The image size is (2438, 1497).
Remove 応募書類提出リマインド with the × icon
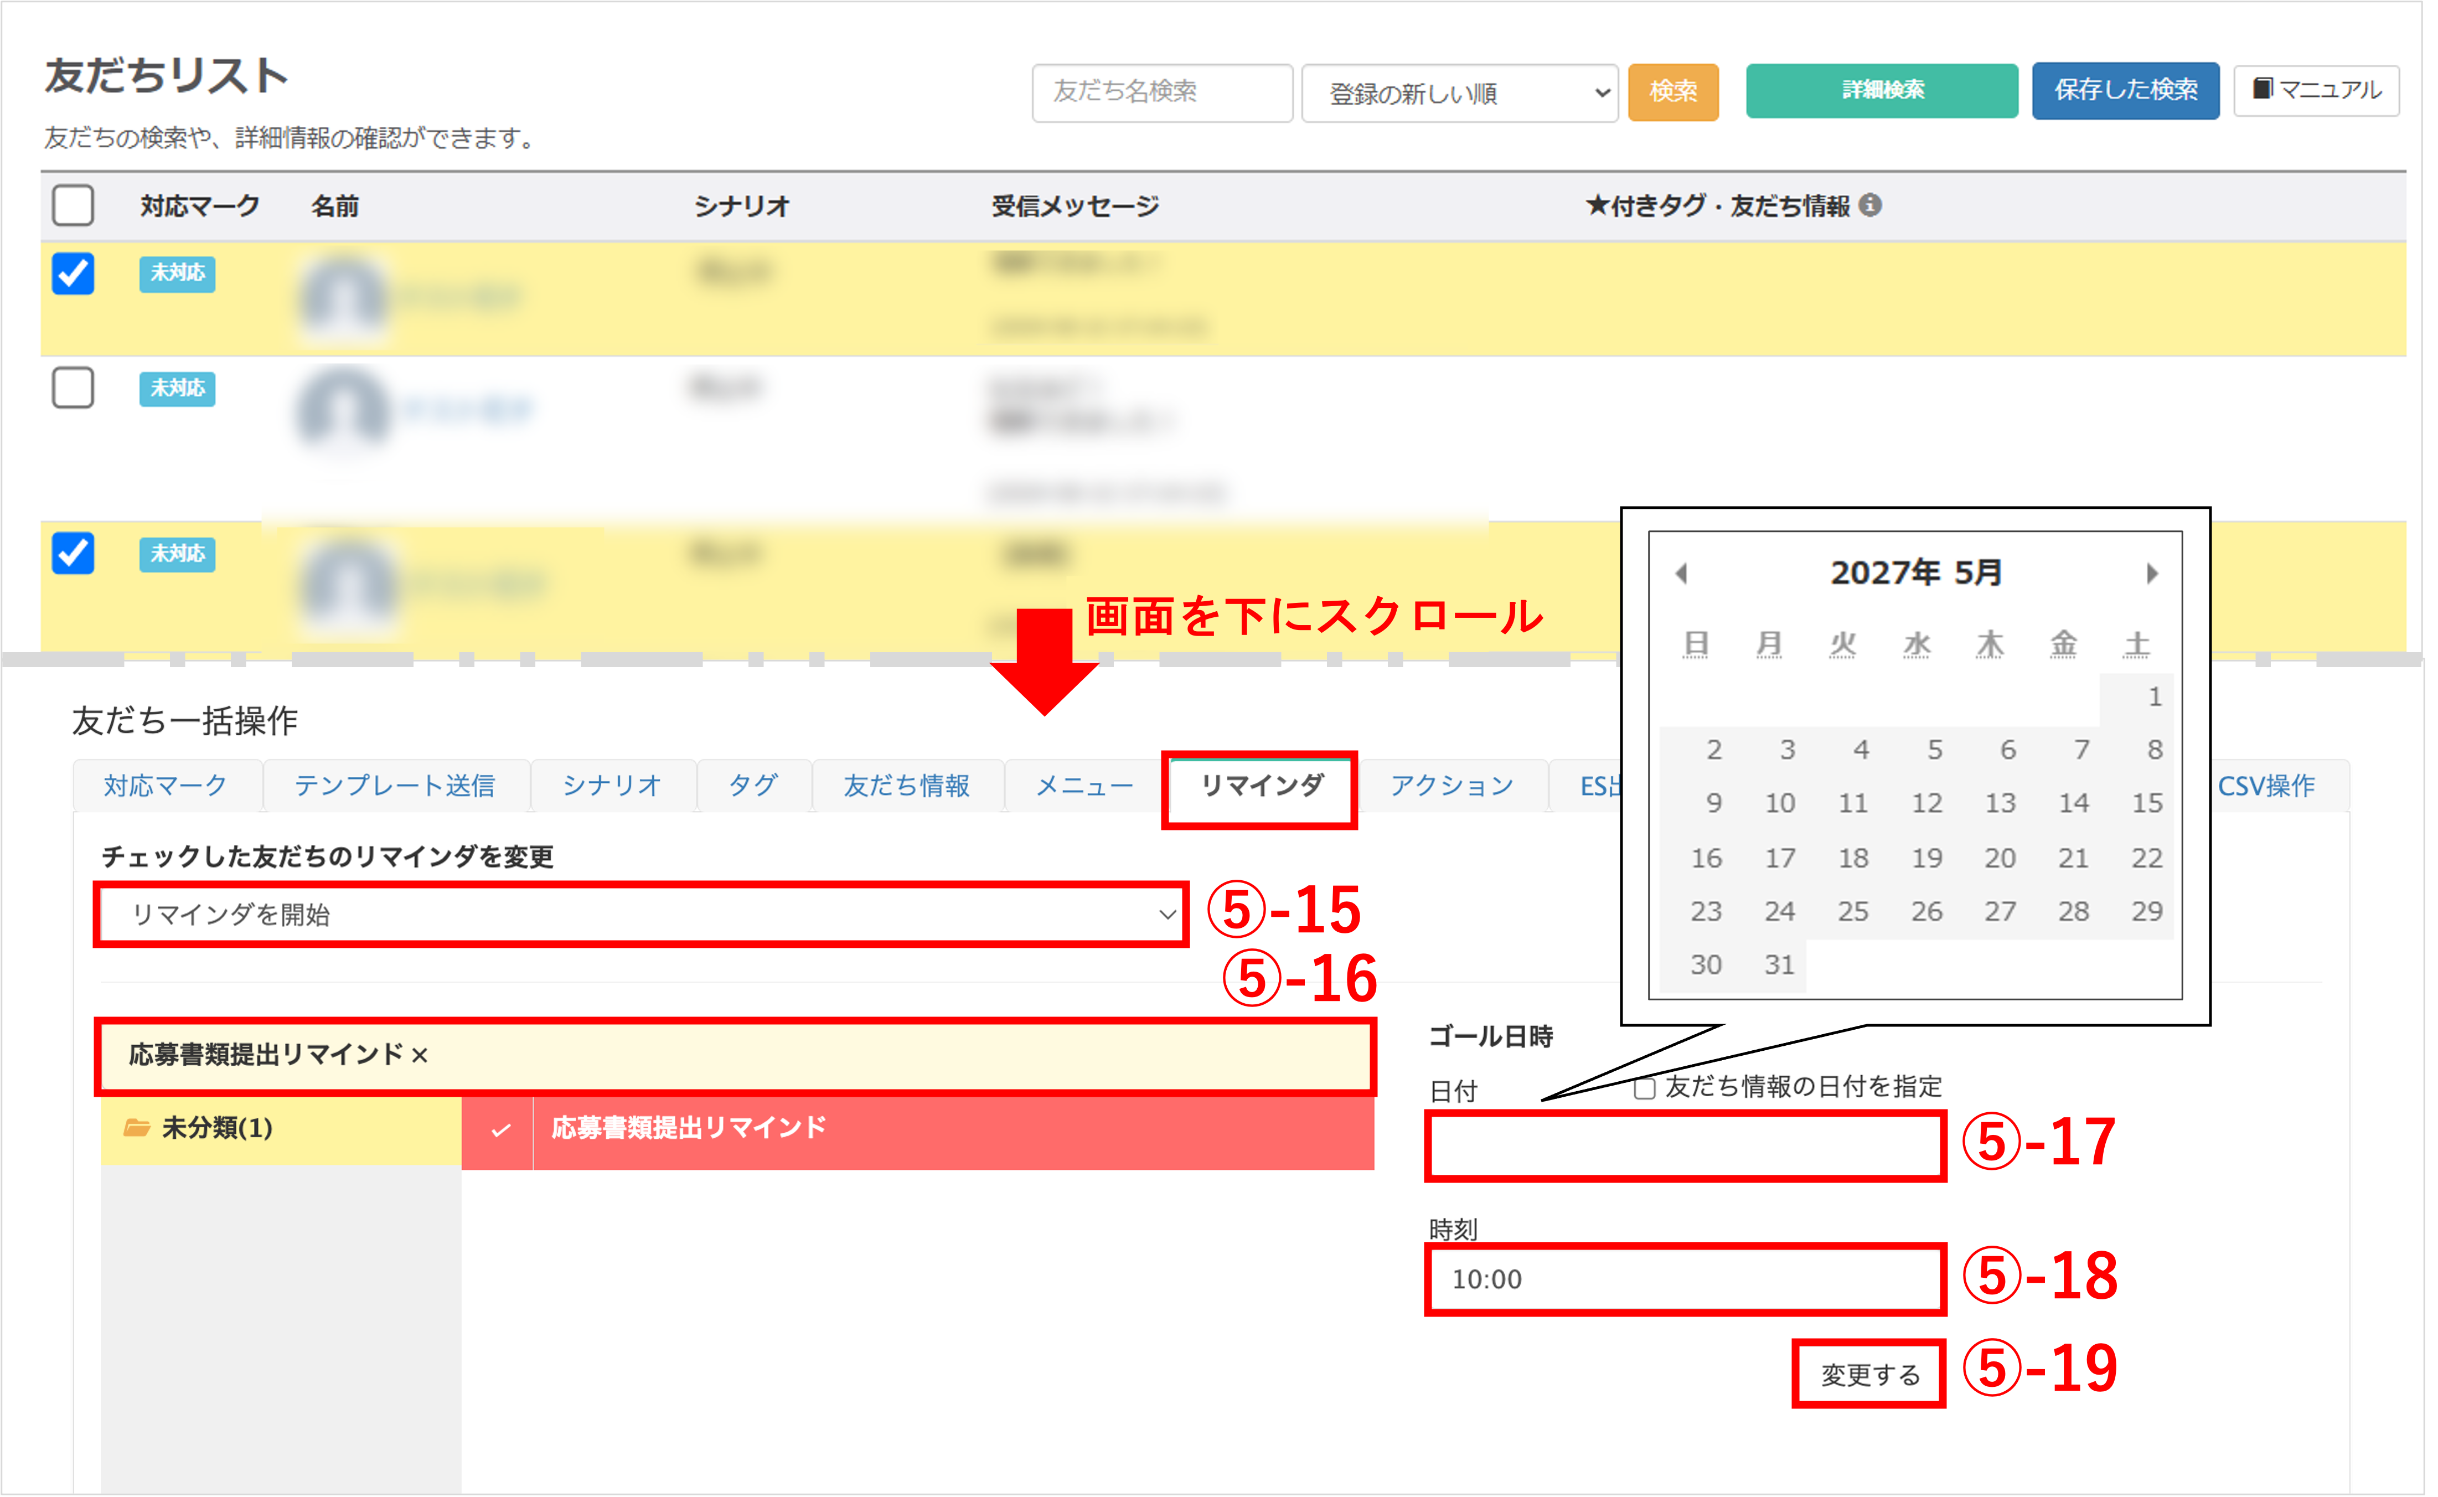[x=420, y=1055]
